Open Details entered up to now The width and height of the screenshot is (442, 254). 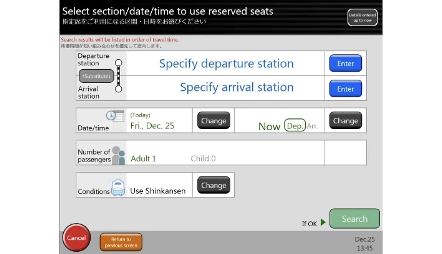click(x=362, y=17)
